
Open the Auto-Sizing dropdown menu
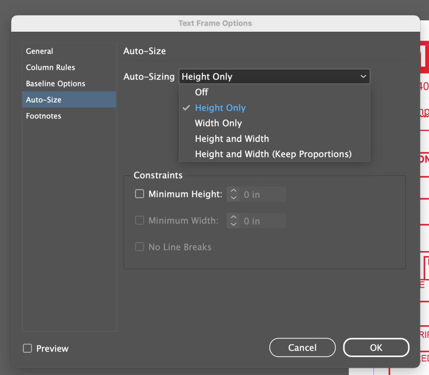(274, 77)
